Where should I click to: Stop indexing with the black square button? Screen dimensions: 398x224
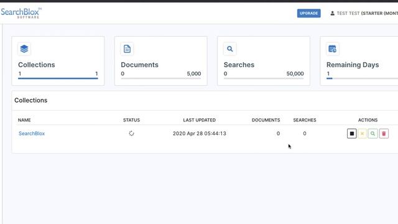[x=352, y=134]
